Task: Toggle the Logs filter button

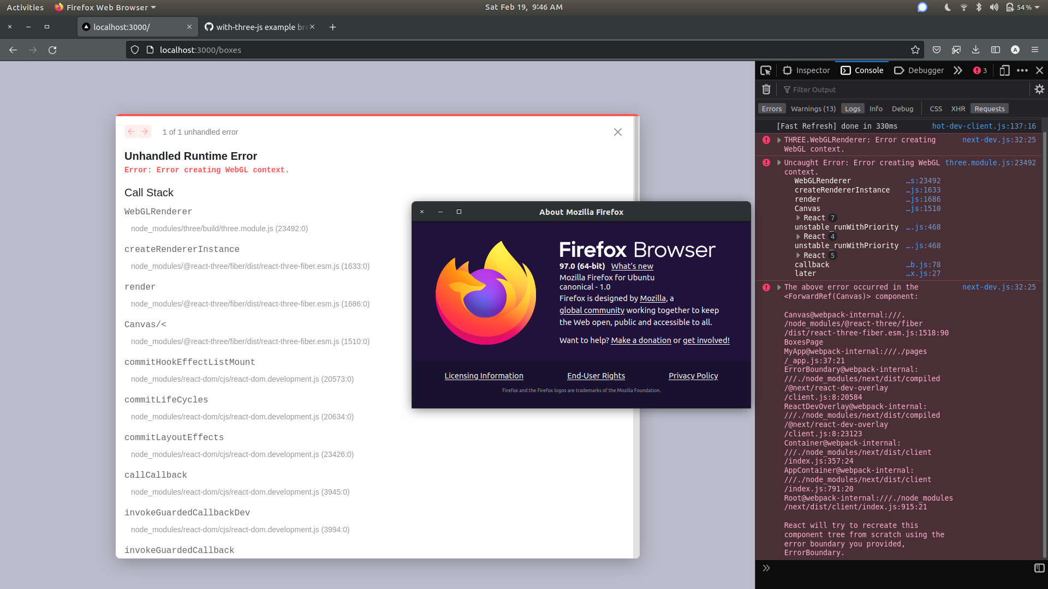Action: (853, 109)
